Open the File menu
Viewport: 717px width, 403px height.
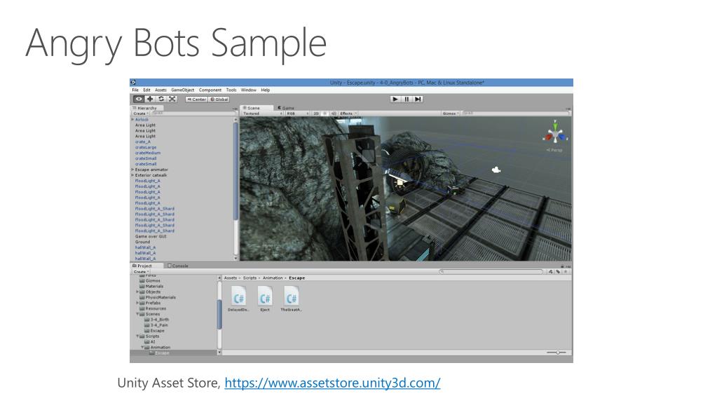click(x=135, y=90)
